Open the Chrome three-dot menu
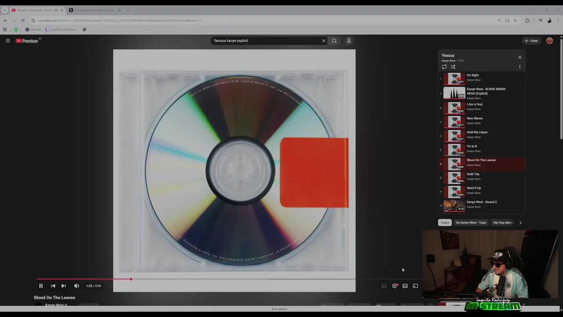The width and height of the screenshot is (563, 317). click(558, 20)
